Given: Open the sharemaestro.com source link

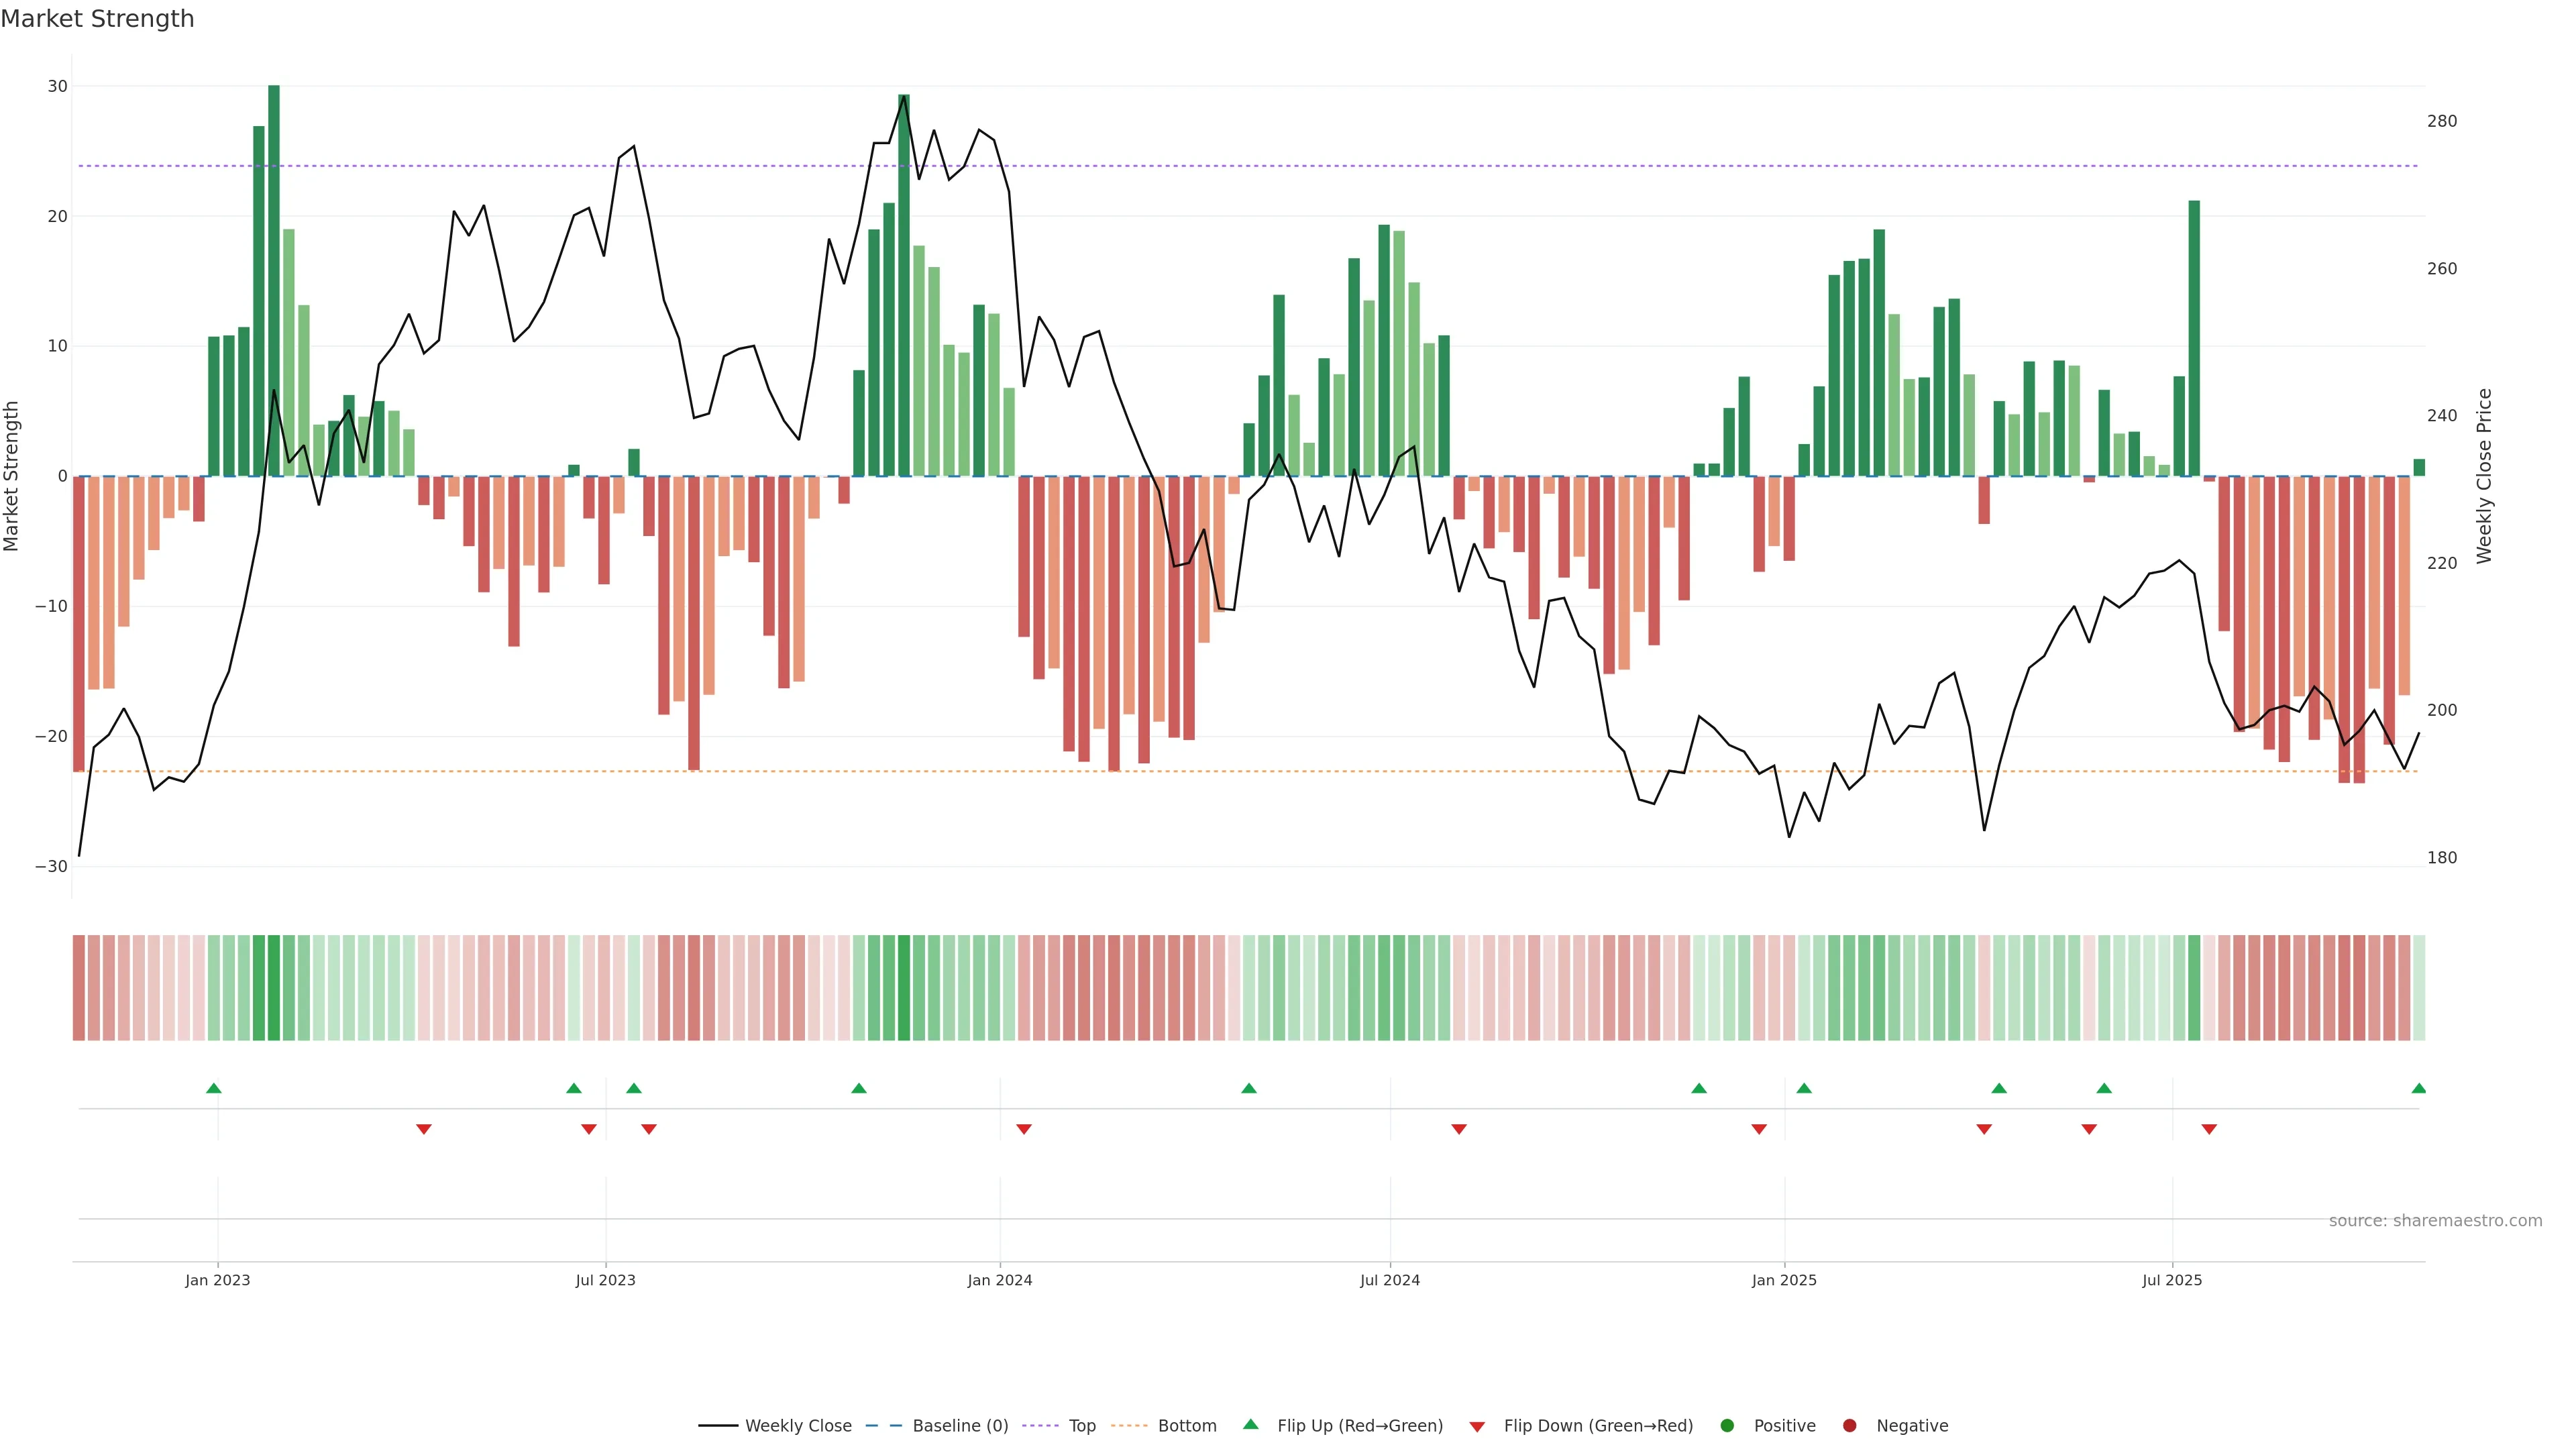Looking at the screenshot, I should (2435, 1221).
